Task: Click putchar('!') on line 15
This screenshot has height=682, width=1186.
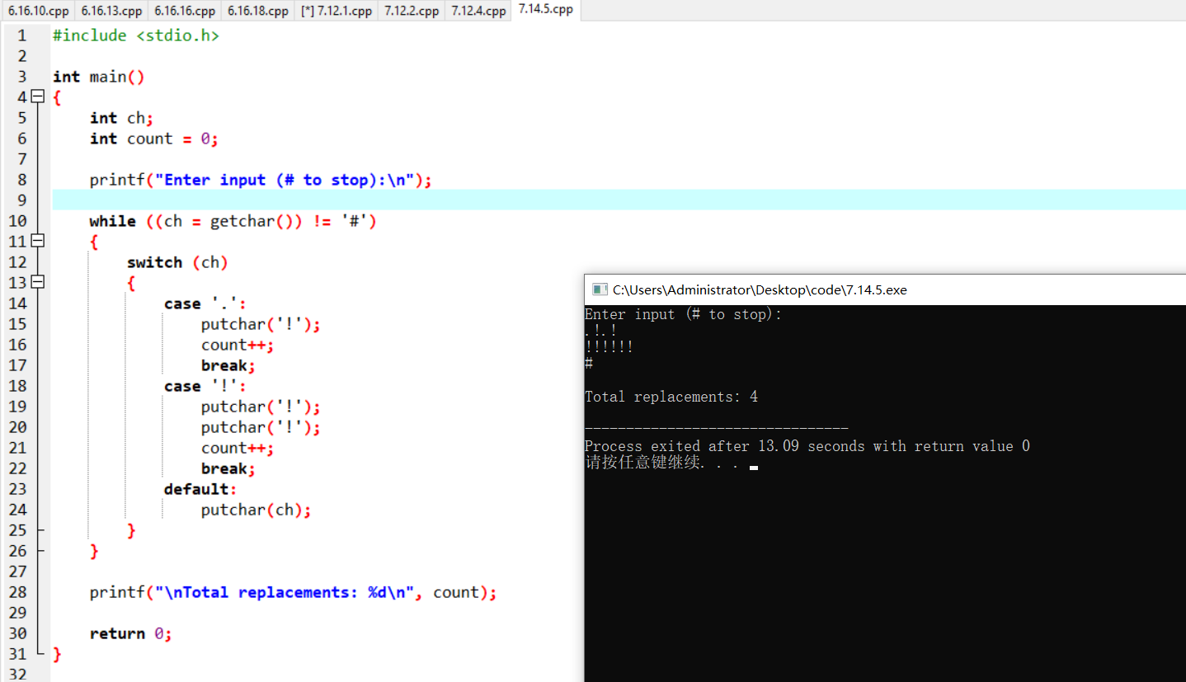Action: coord(261,324)
